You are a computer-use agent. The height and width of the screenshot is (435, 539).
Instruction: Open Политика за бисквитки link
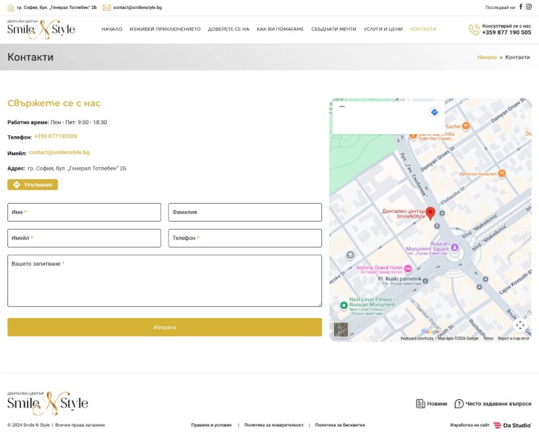point(340,425)
